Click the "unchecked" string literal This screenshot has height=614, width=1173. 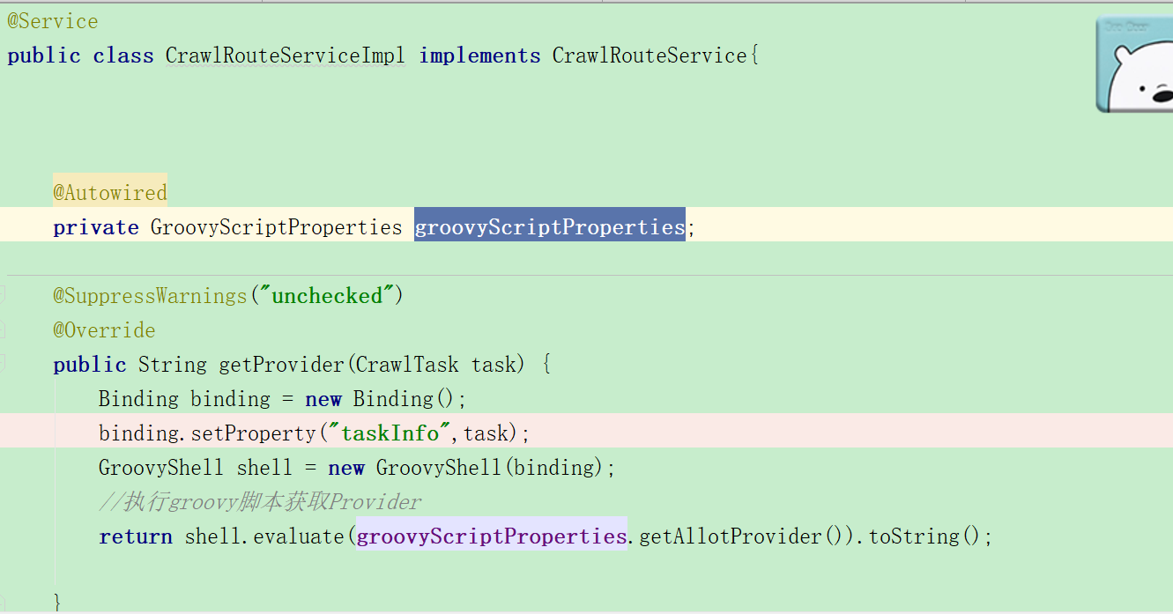[327, 296]
